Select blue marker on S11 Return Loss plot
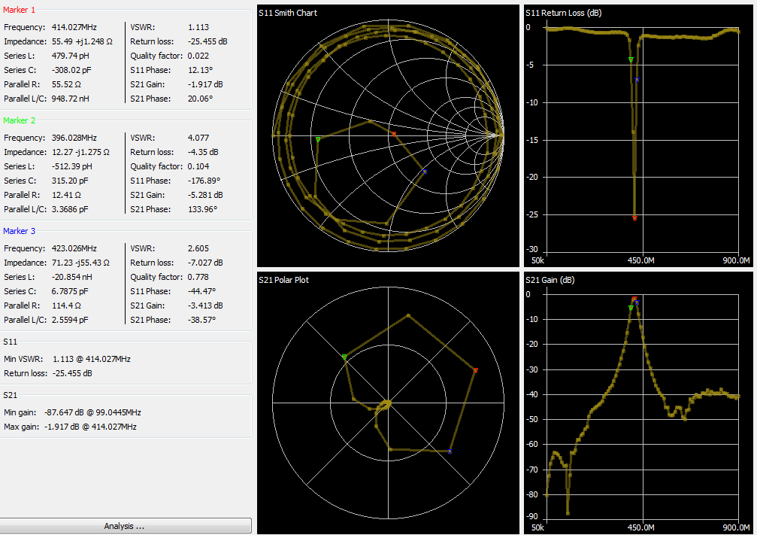Screen dimensions: 757x535 (x=637, y=80)
